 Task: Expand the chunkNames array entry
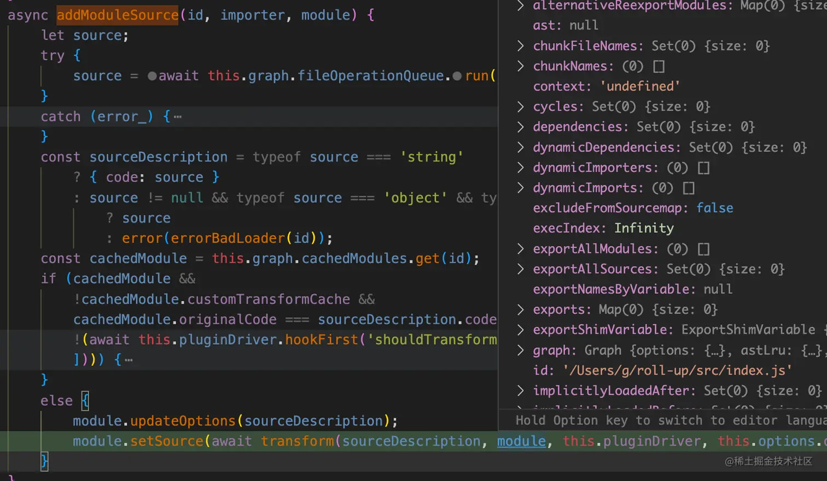pyautogui.click(x=520, y=66)
